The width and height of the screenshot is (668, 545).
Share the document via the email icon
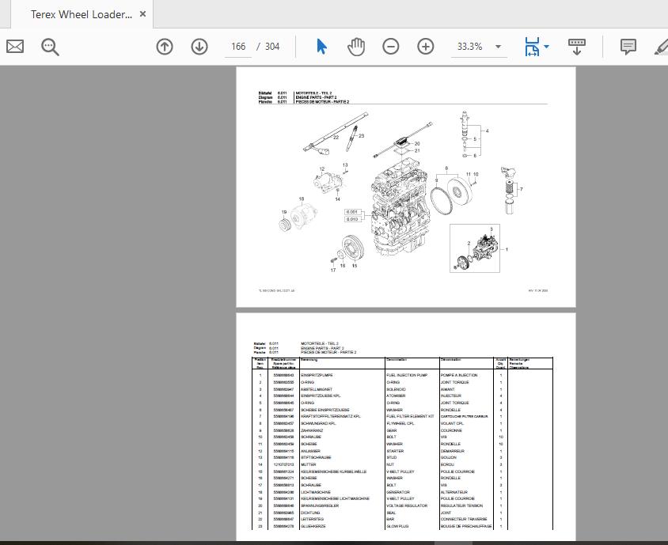[14, 46]
